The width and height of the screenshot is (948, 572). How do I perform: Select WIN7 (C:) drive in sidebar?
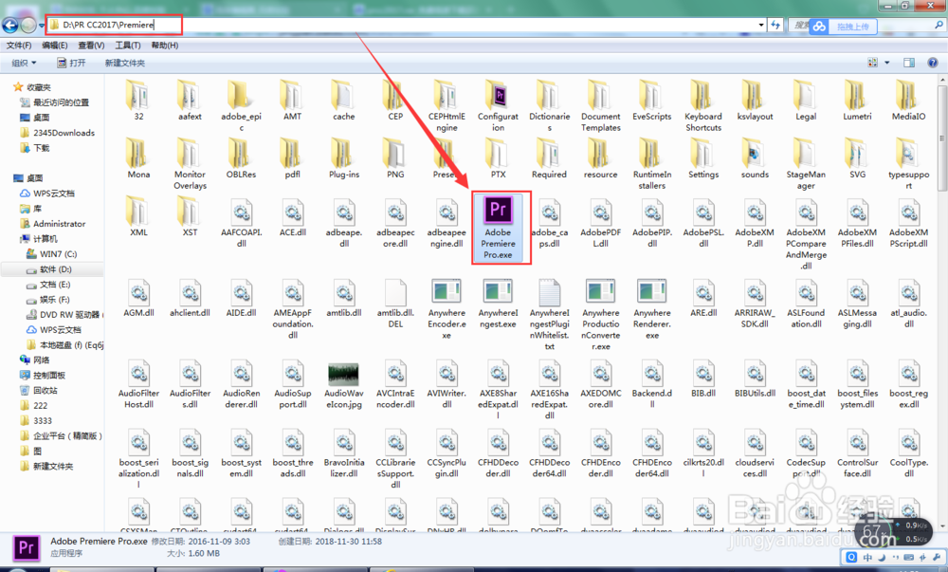point(51,254)
